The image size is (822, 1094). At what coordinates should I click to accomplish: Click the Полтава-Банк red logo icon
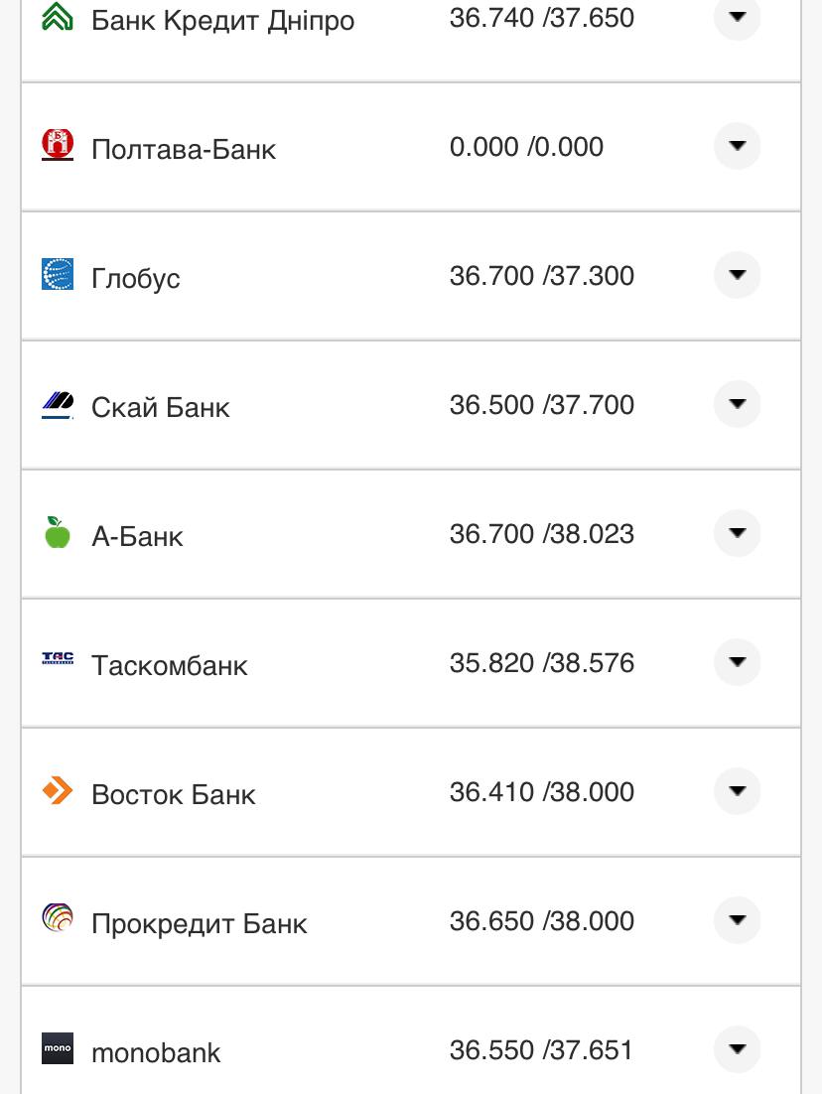(58, 146)
